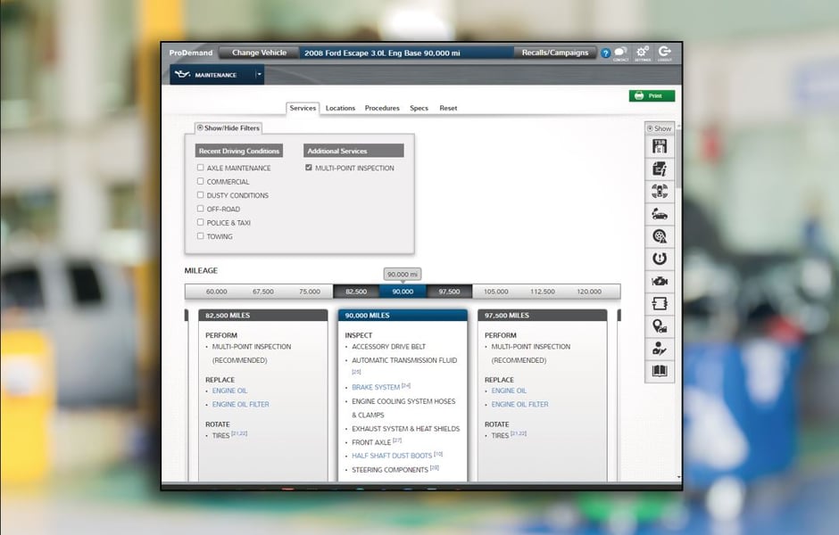
Task: Click the engine icon in right sidebar
Action: tap(660, 281)
